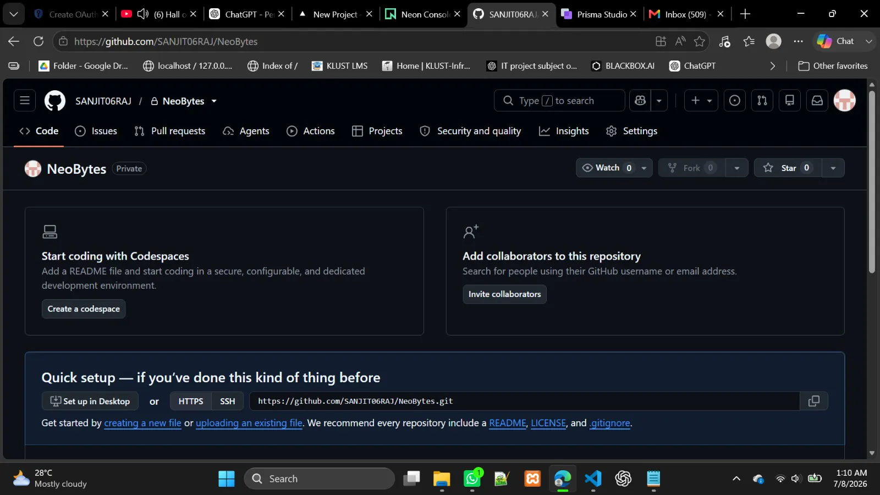Expand the Watch options dropdown arrow
880x495 pixels.
coord(644,168)
